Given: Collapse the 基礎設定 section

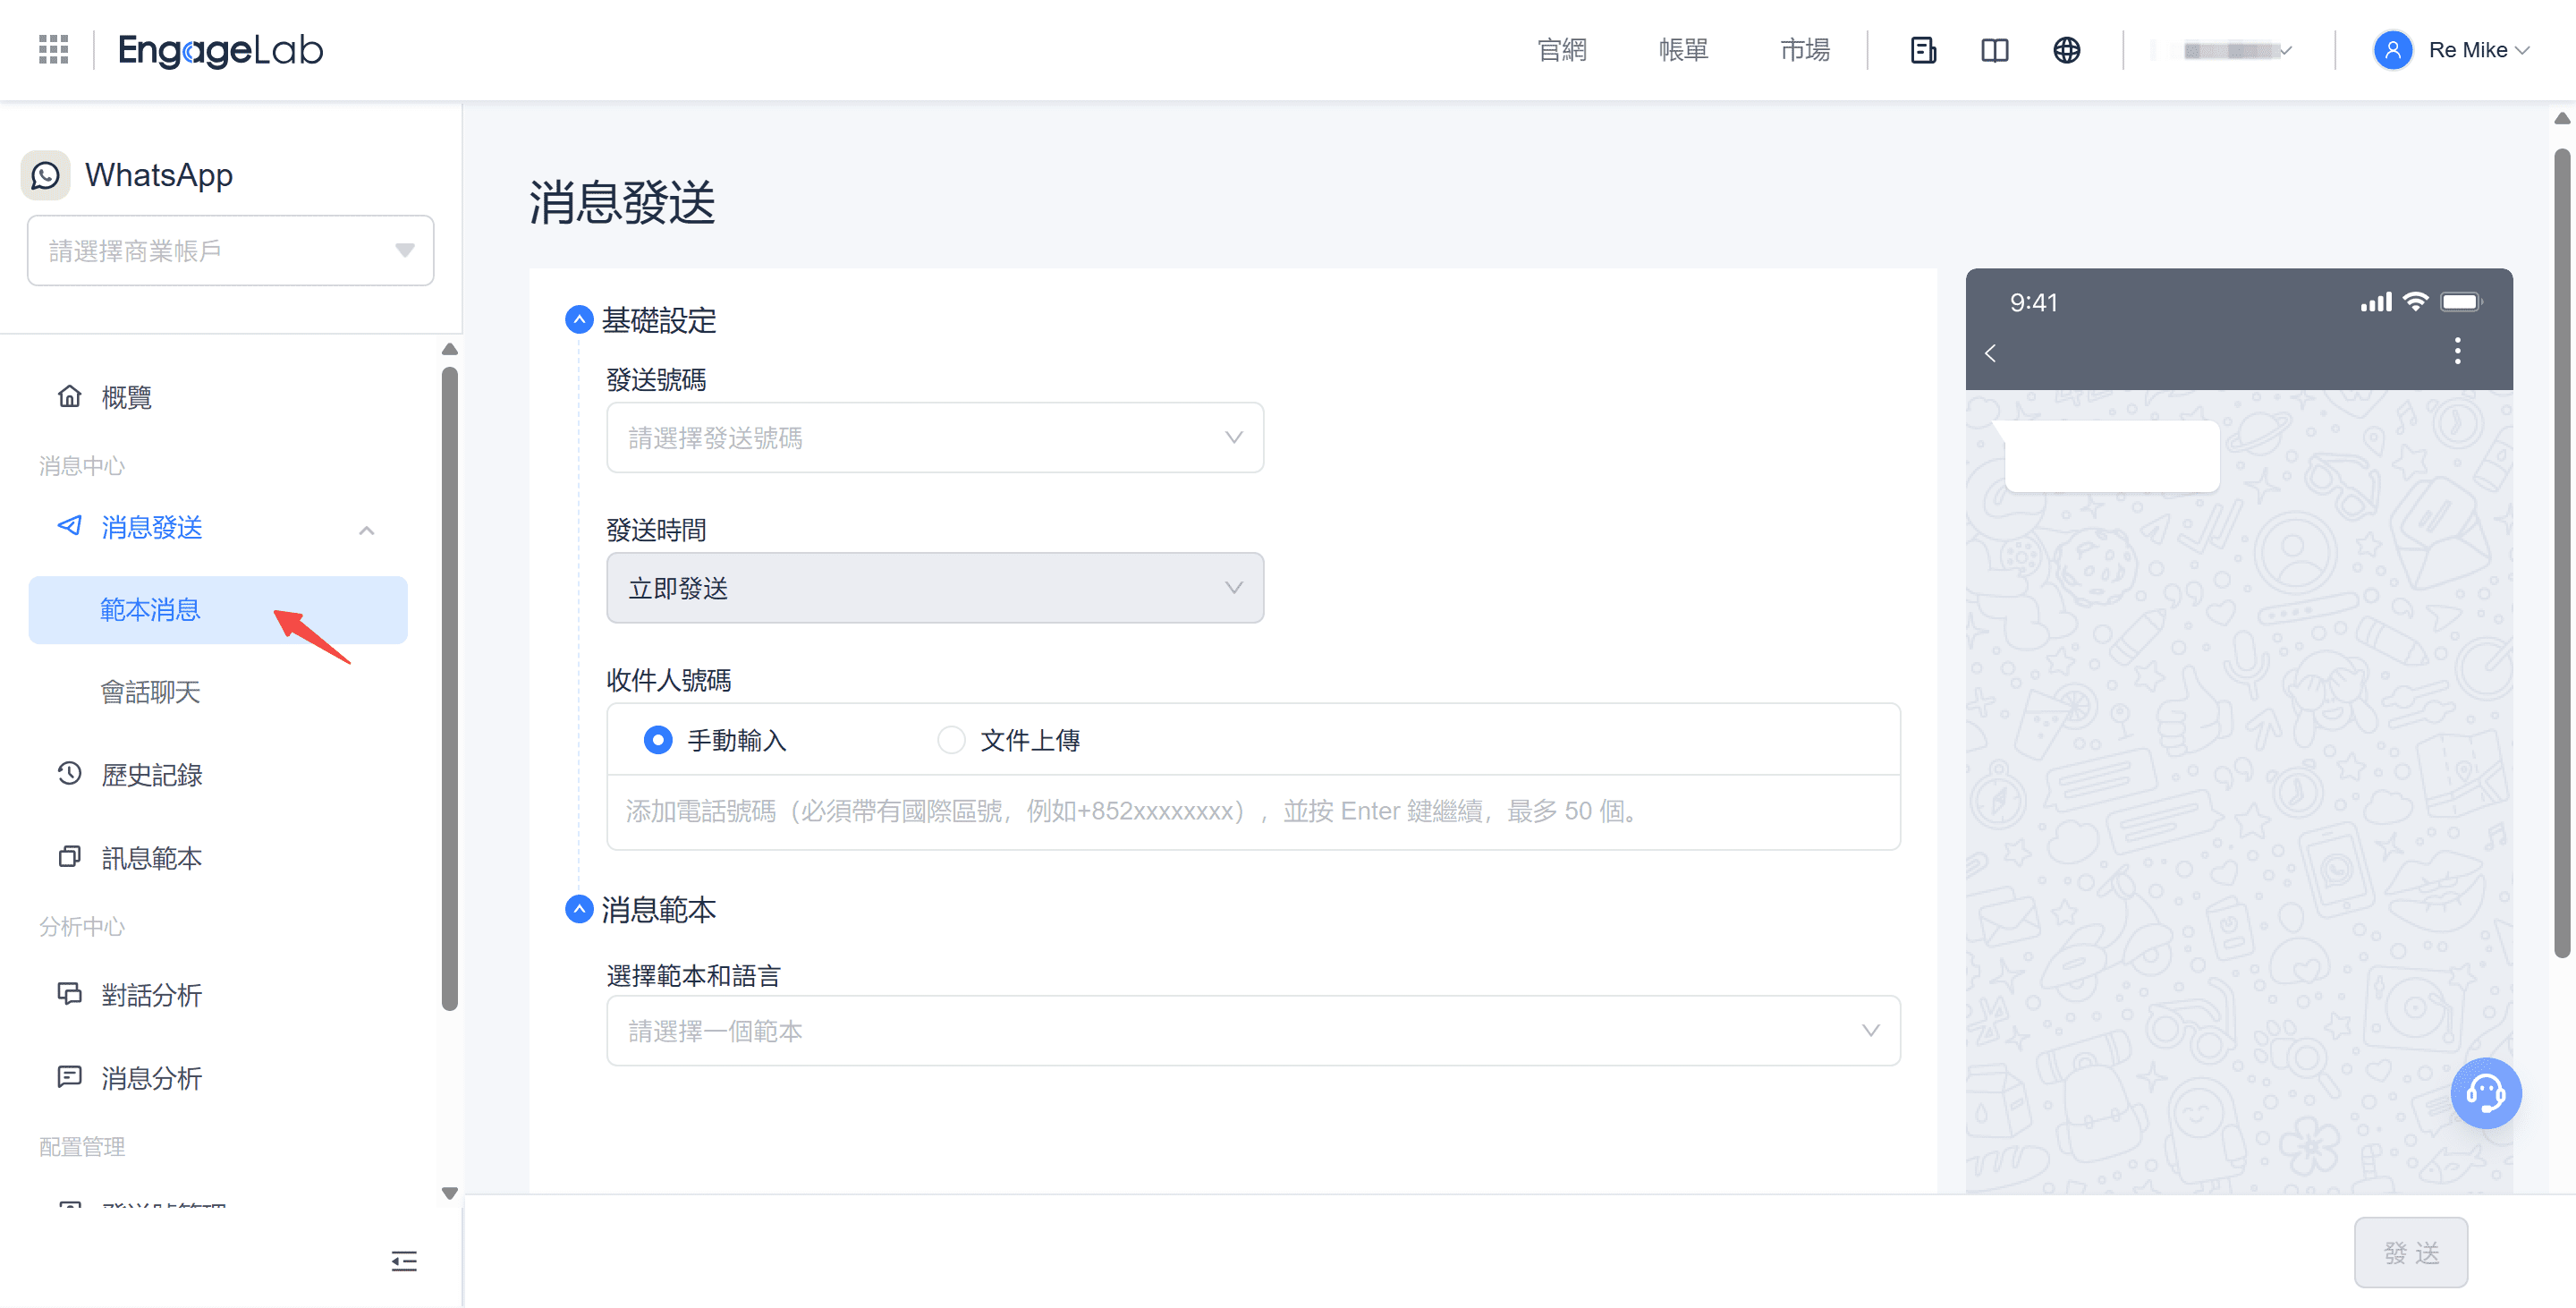Looking at the screenshot, I should (x=579, y=320).
